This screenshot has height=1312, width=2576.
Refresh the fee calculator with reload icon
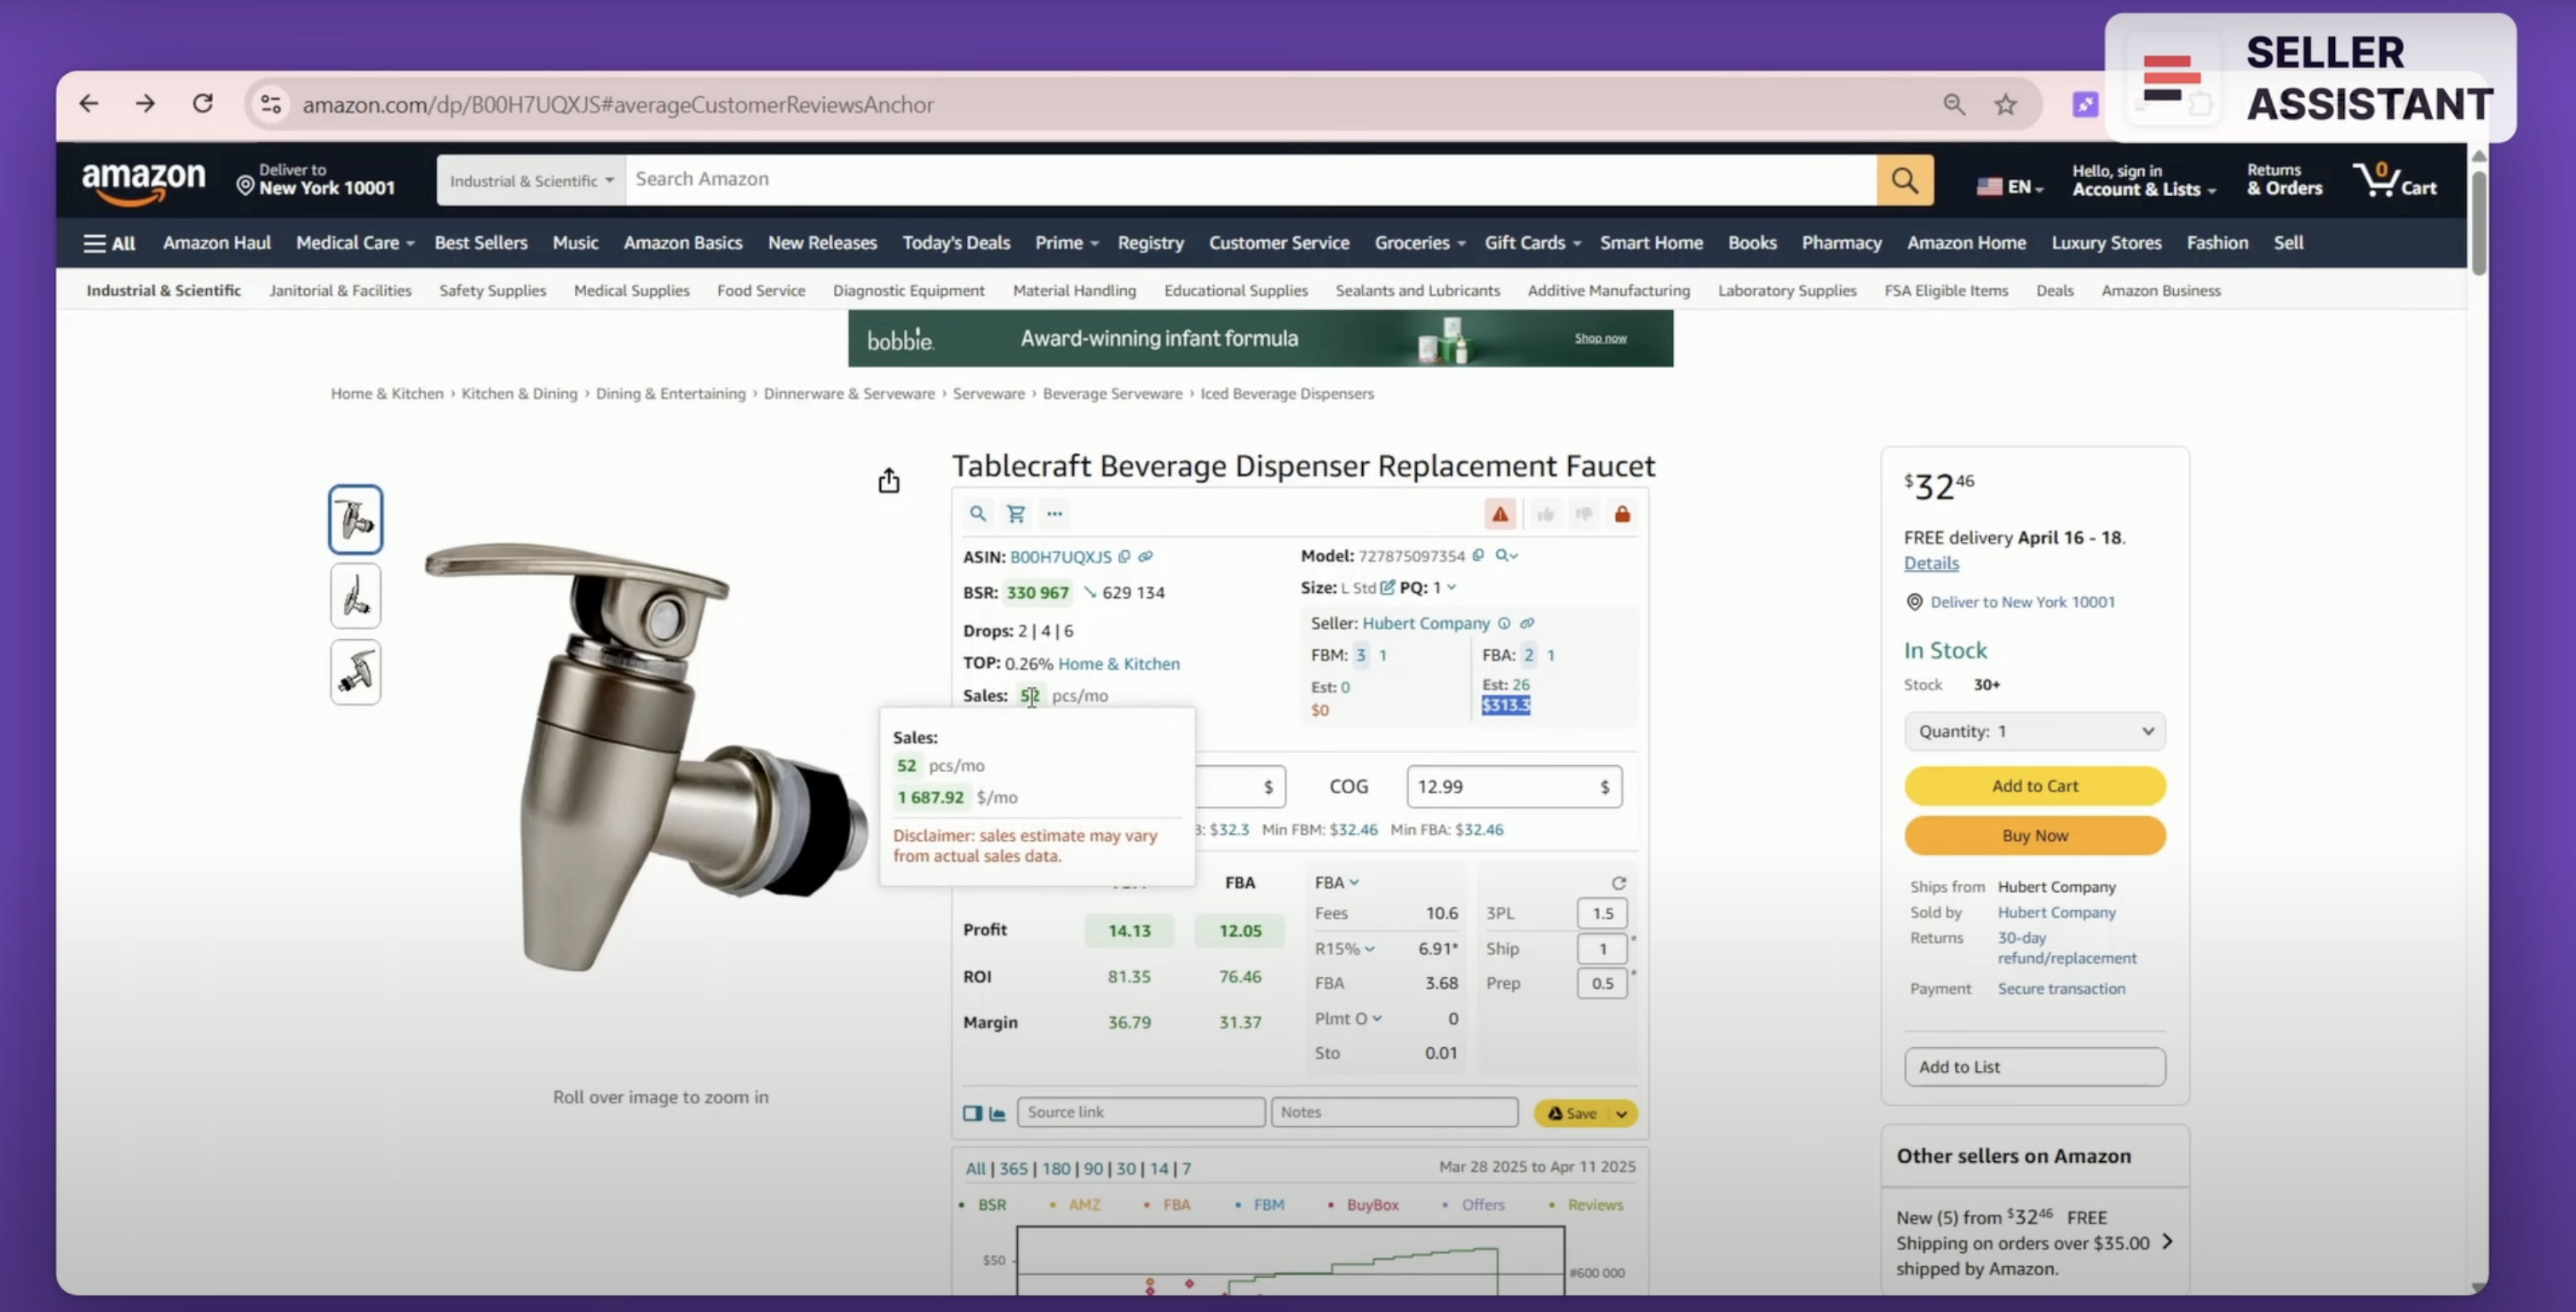point(1618,882)
